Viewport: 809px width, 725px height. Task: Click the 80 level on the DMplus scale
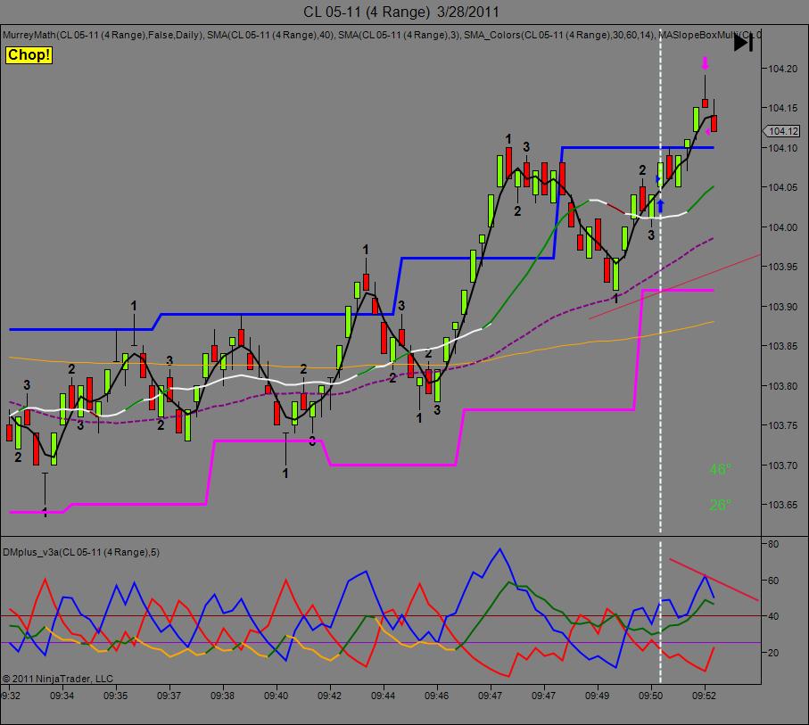[x=773, y=544]
